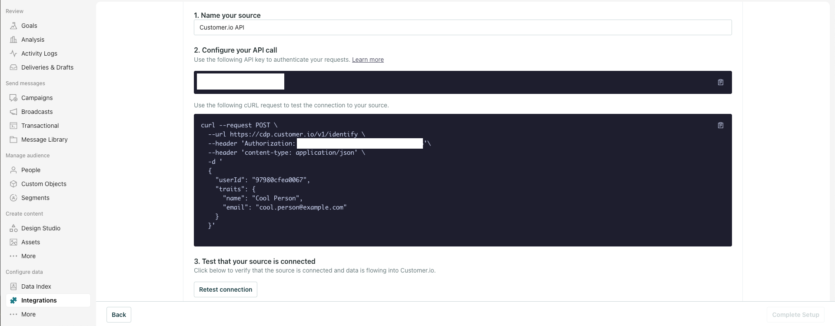Click the userId value 97980cfea0067

point(279,180)
